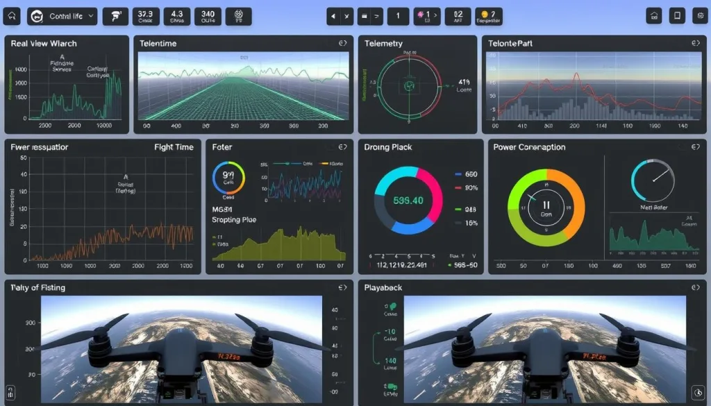This screenshot has width=711, height=406.
Task: Click the cyan dial gauge above Nexl Bofer
Action: (653, 180)
